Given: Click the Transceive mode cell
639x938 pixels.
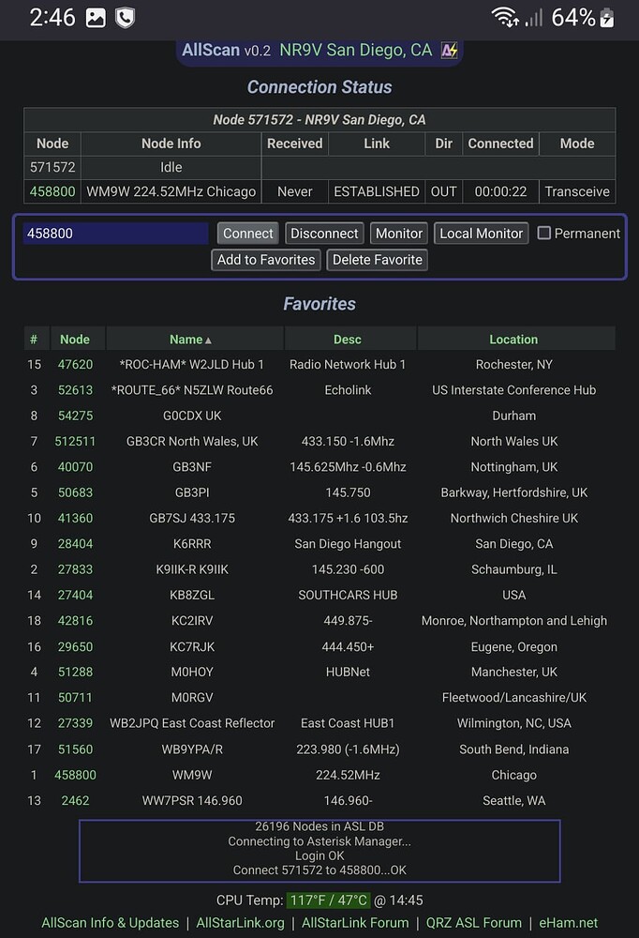Looking at the screenshot, I should coord(577,191).
